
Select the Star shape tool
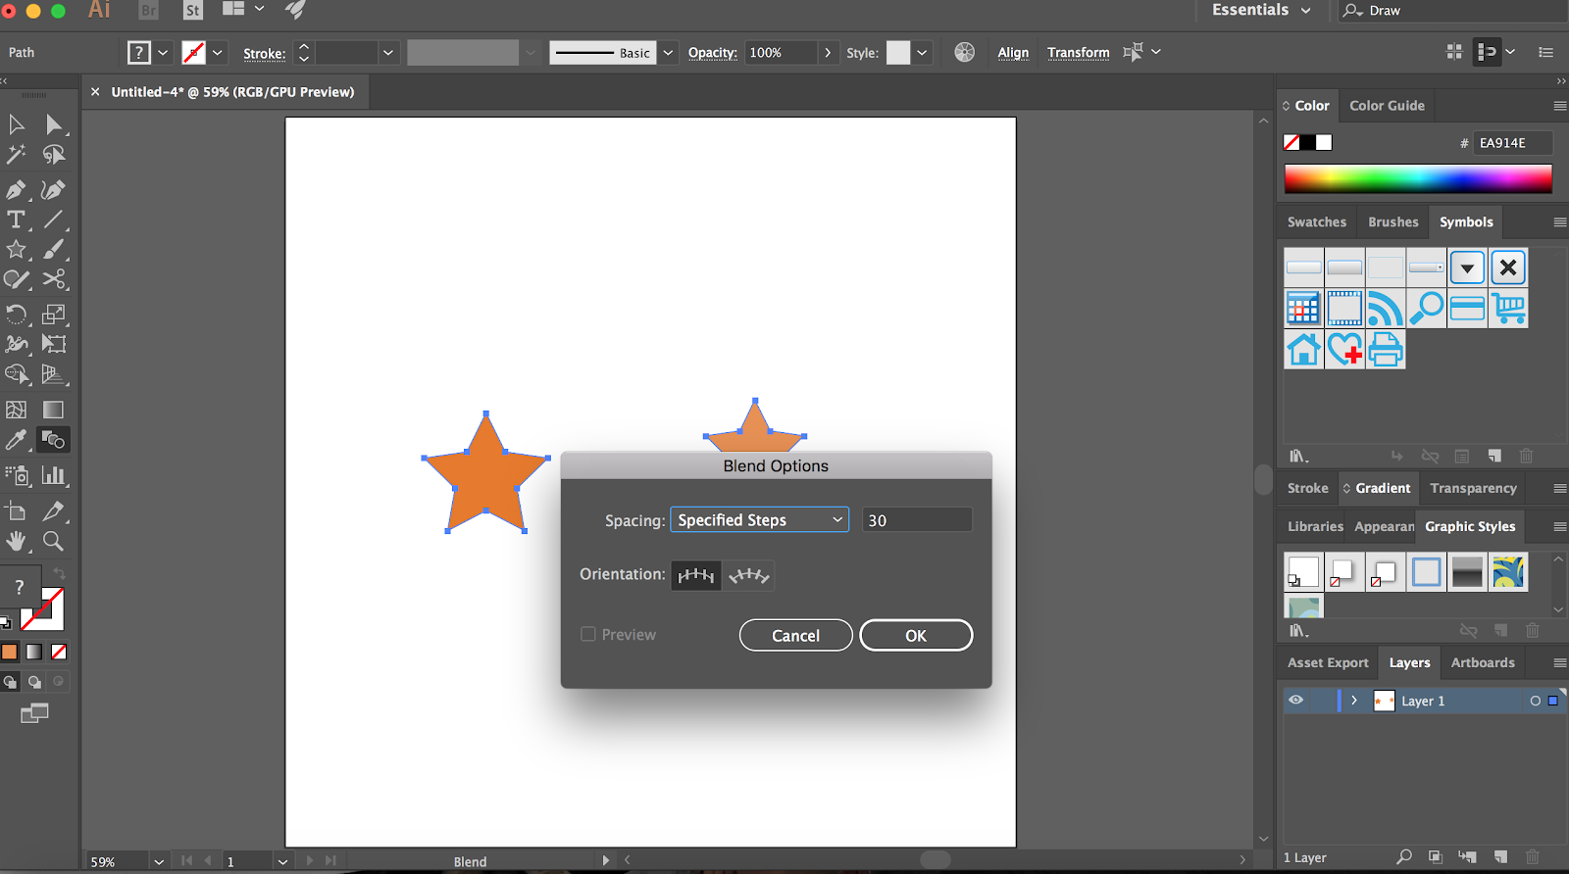17,250
